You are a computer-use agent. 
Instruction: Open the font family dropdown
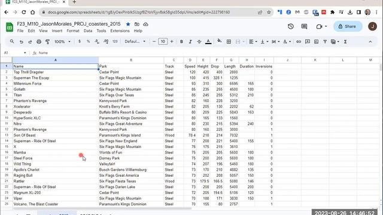(135, 41)
